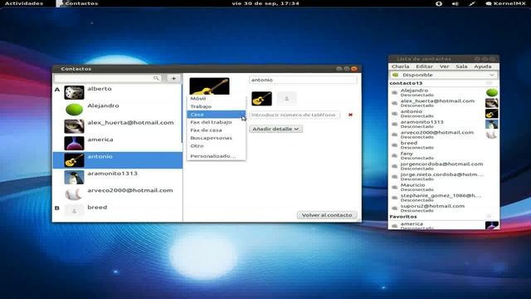The image size is (531, 299).
Task: Open contact alex_huerta@hotmail.com in Contactos list
Action: [118, 126]
